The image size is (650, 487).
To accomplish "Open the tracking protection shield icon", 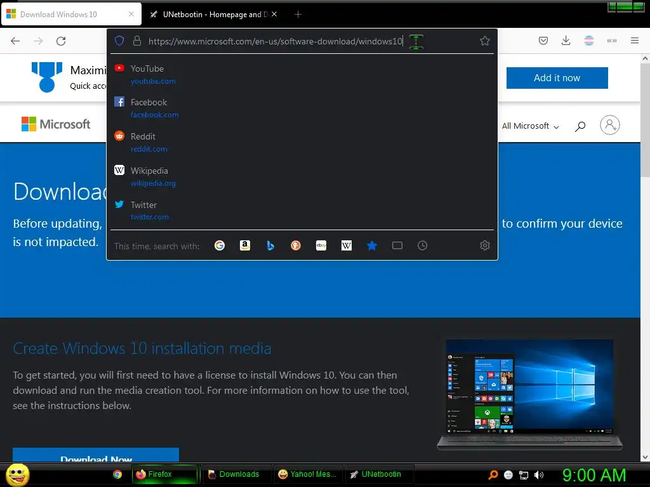I will (x=119, y=41).
